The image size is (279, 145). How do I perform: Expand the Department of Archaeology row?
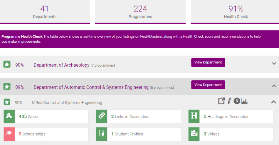point(274,63)
